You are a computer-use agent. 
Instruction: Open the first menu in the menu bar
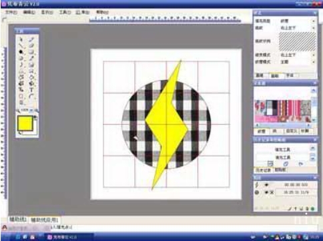tap(11, 12)
